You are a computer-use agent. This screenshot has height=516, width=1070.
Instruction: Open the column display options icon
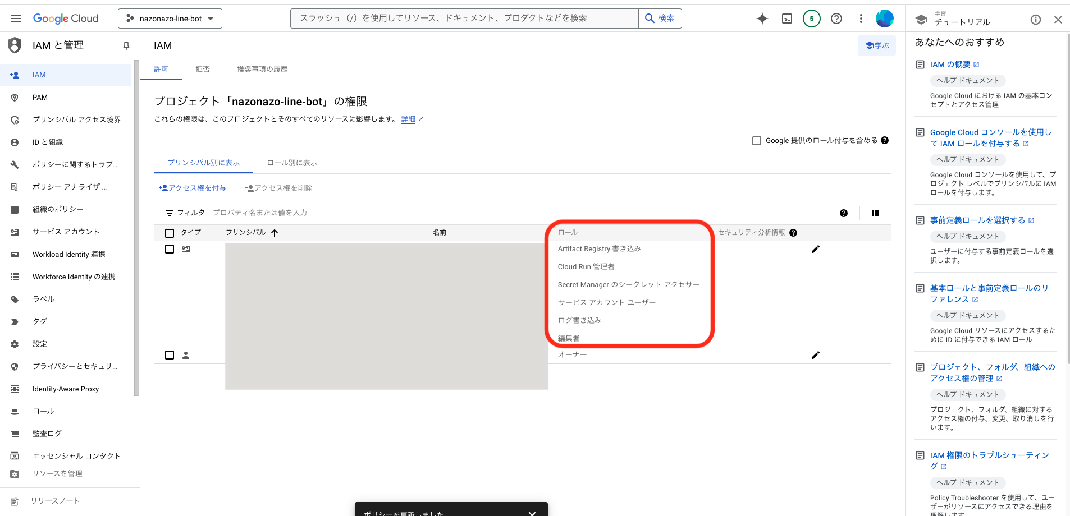click(875, 213)
